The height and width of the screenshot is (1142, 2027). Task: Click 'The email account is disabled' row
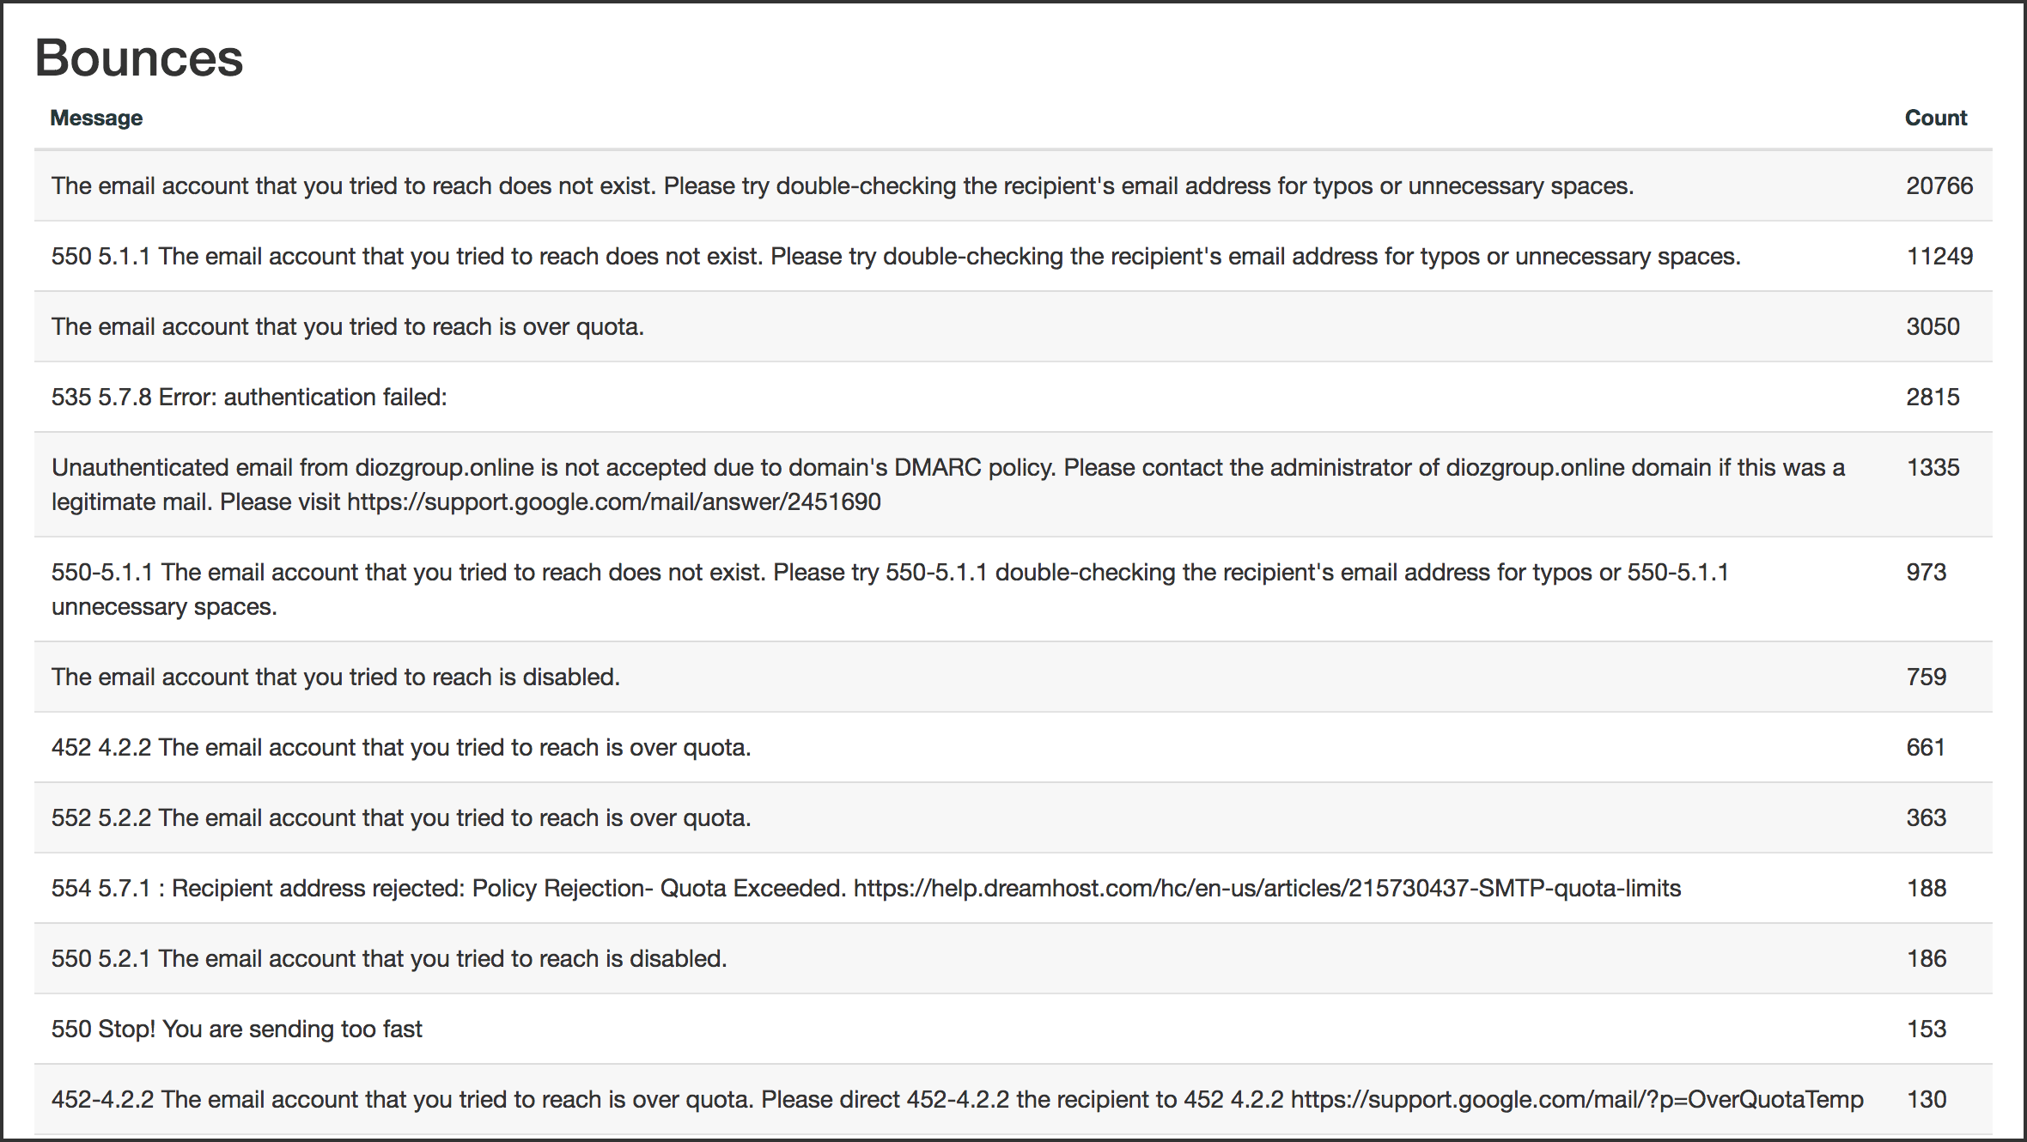point(335,677)
